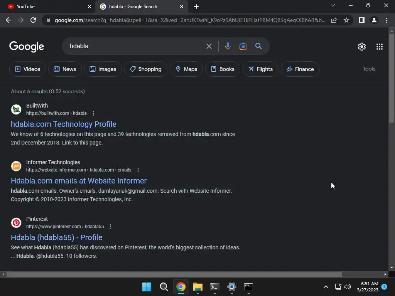Close the hdabla Google Search tab
This screenshot has width=395, height=296.
[x=182, y=7]
